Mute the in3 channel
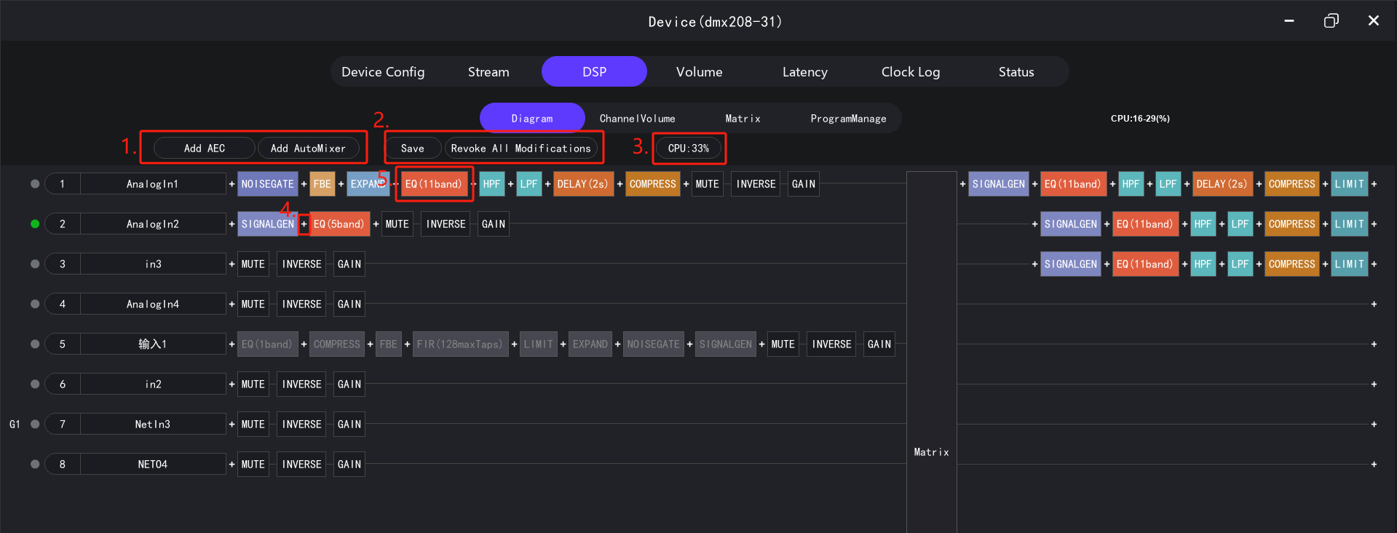The height and width of the screenshot is (533, 1397). 253,264
